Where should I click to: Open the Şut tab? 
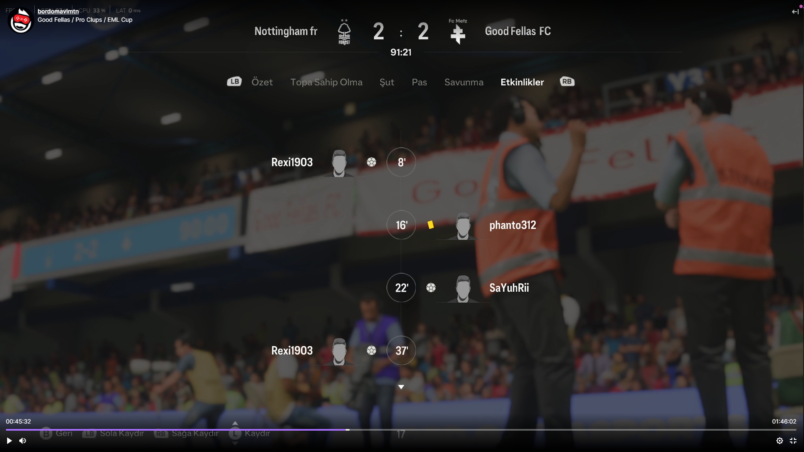coord(387,82)
